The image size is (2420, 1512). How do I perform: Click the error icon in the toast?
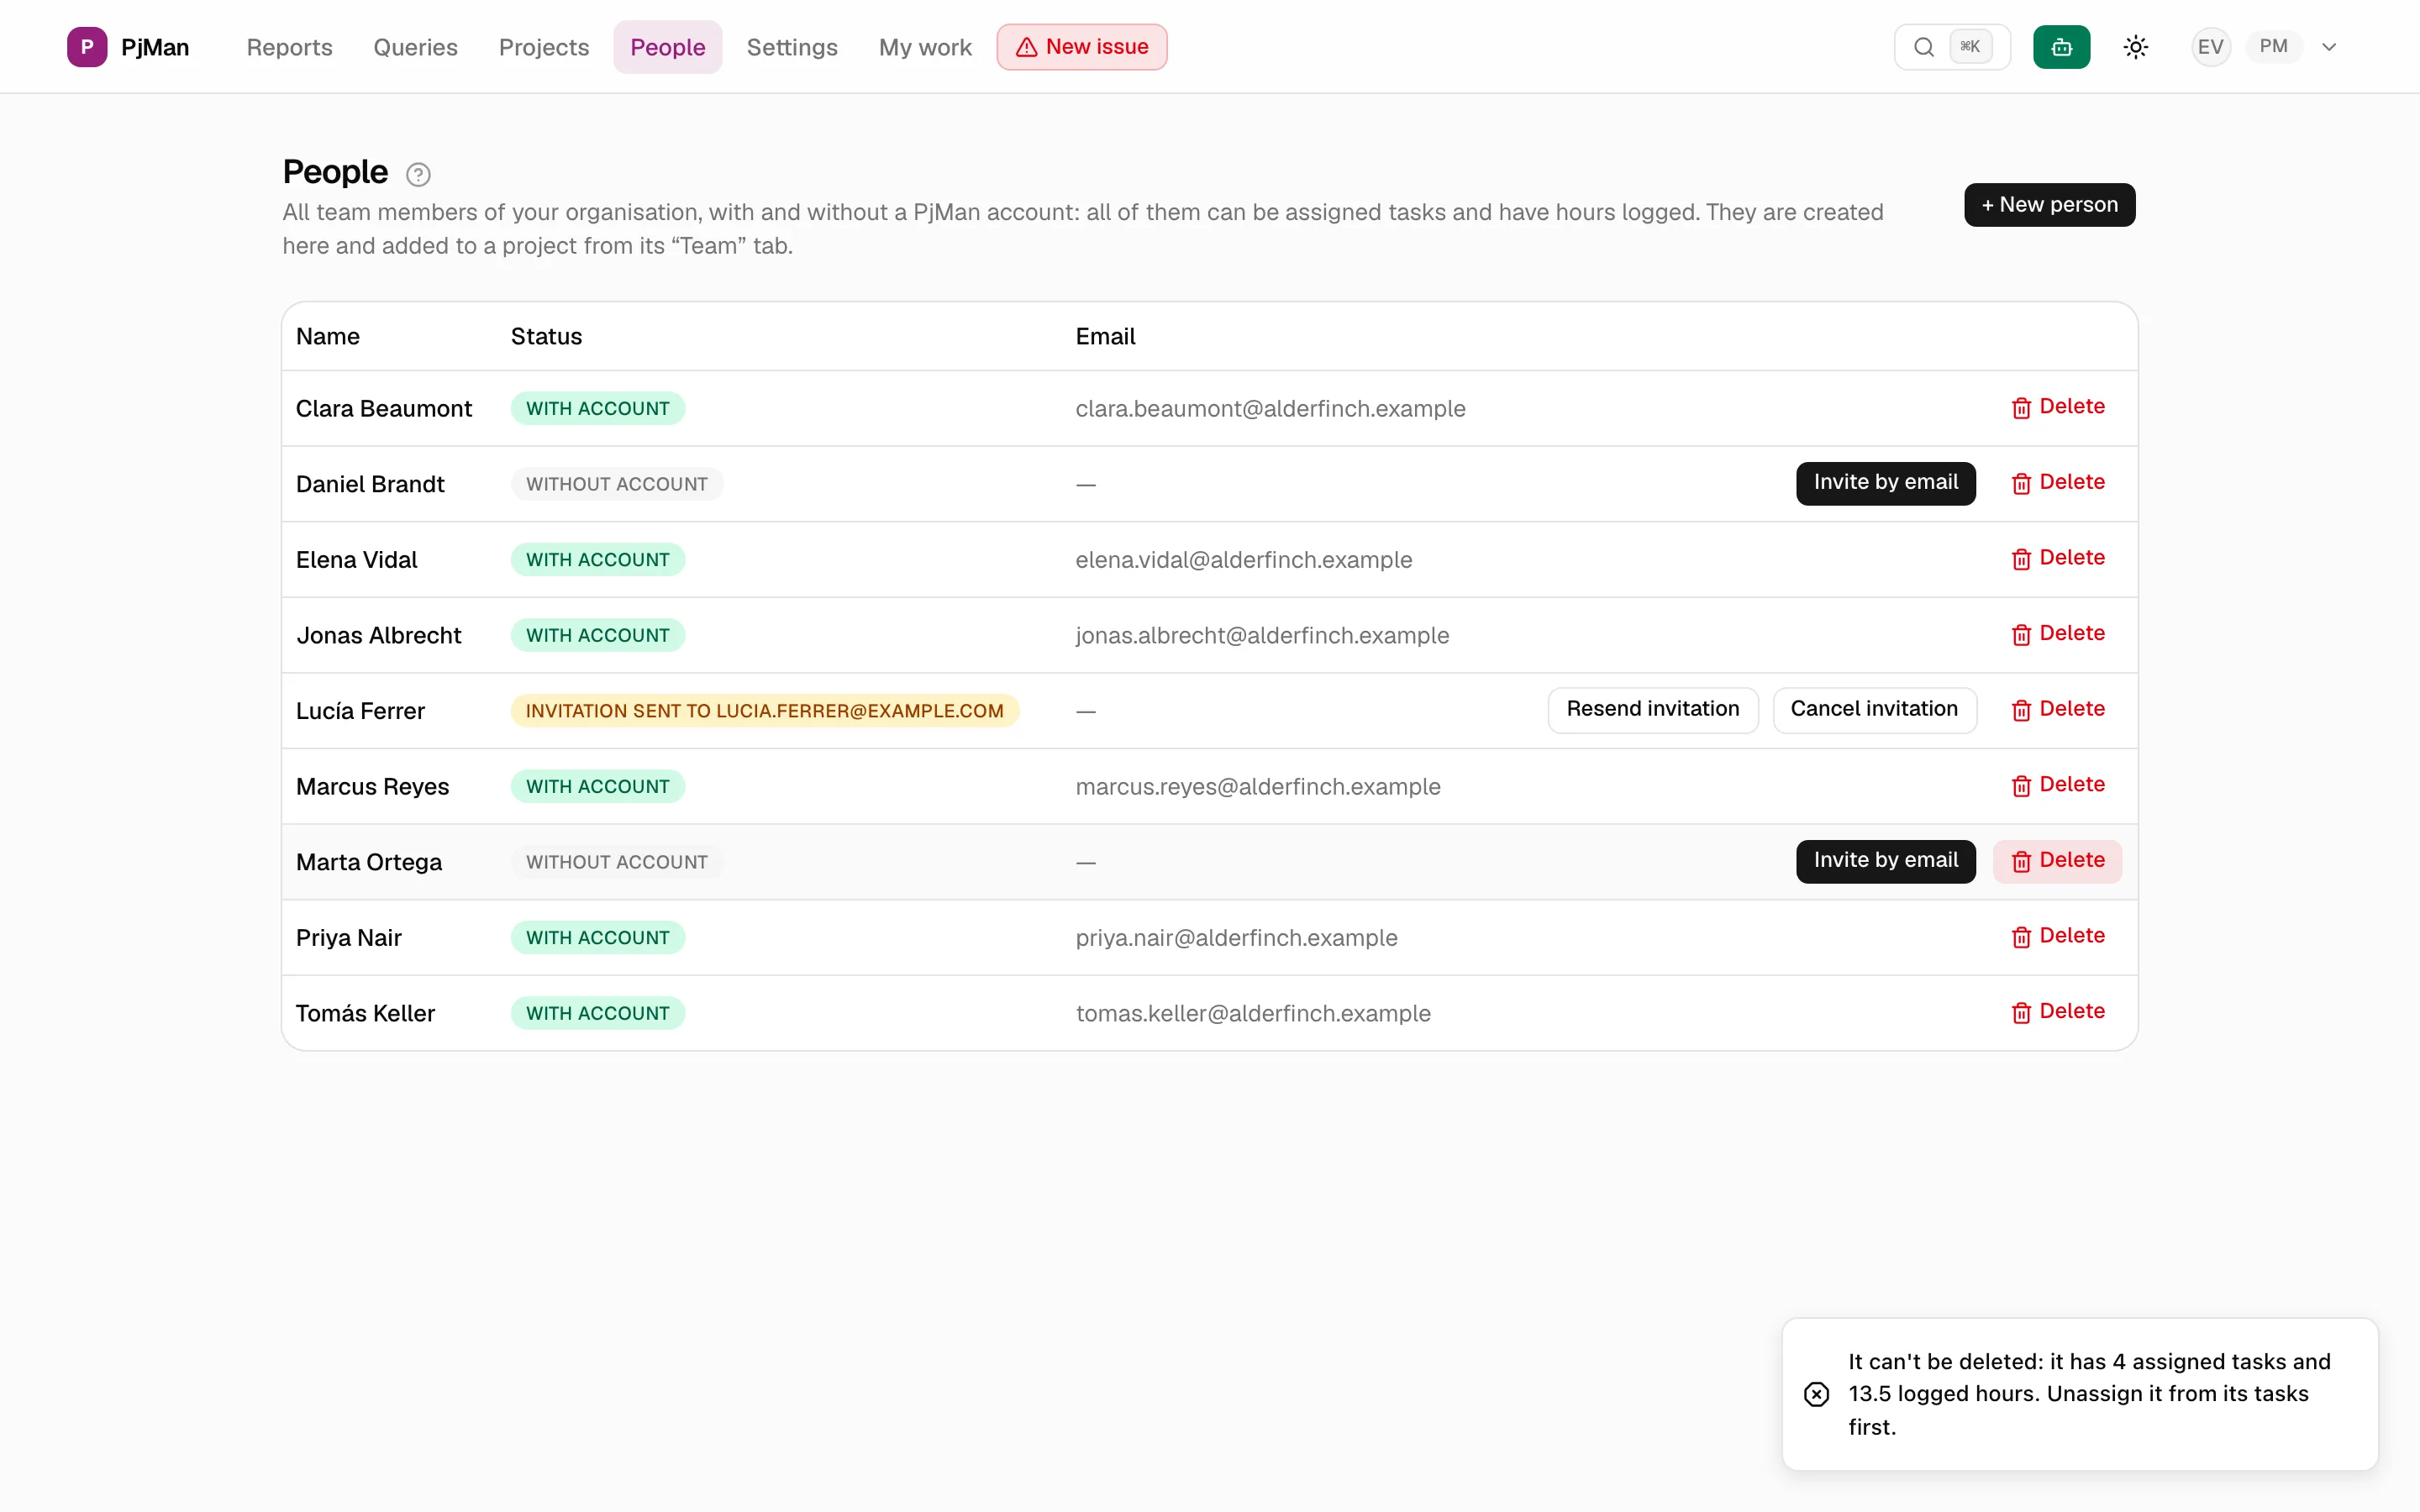tap(1816, 1394)
